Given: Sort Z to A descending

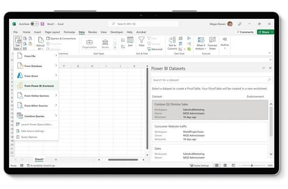Looking at the screenshot, I should pos(123,46).
